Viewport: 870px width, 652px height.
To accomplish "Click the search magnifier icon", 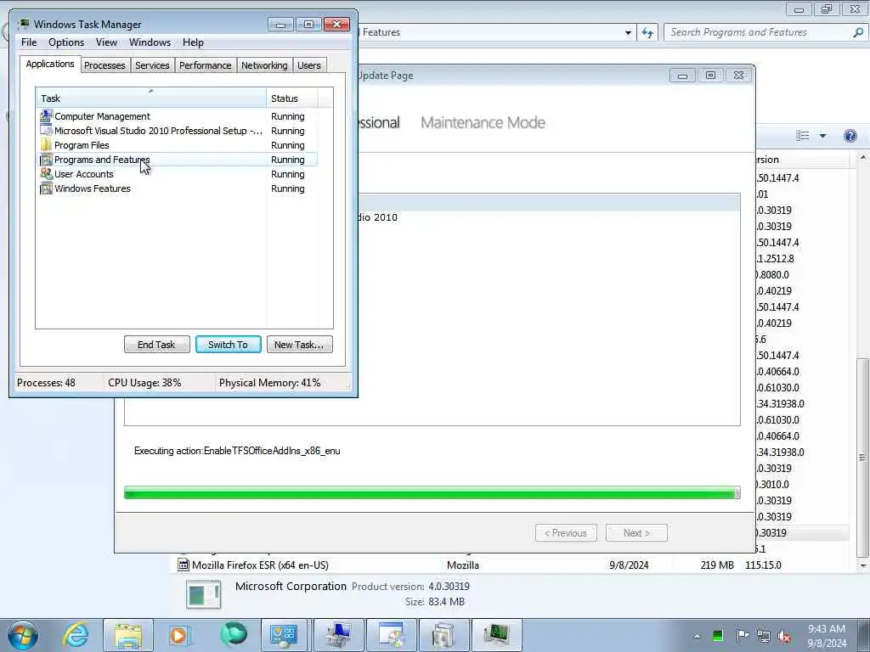I will [x=858, y=33].
